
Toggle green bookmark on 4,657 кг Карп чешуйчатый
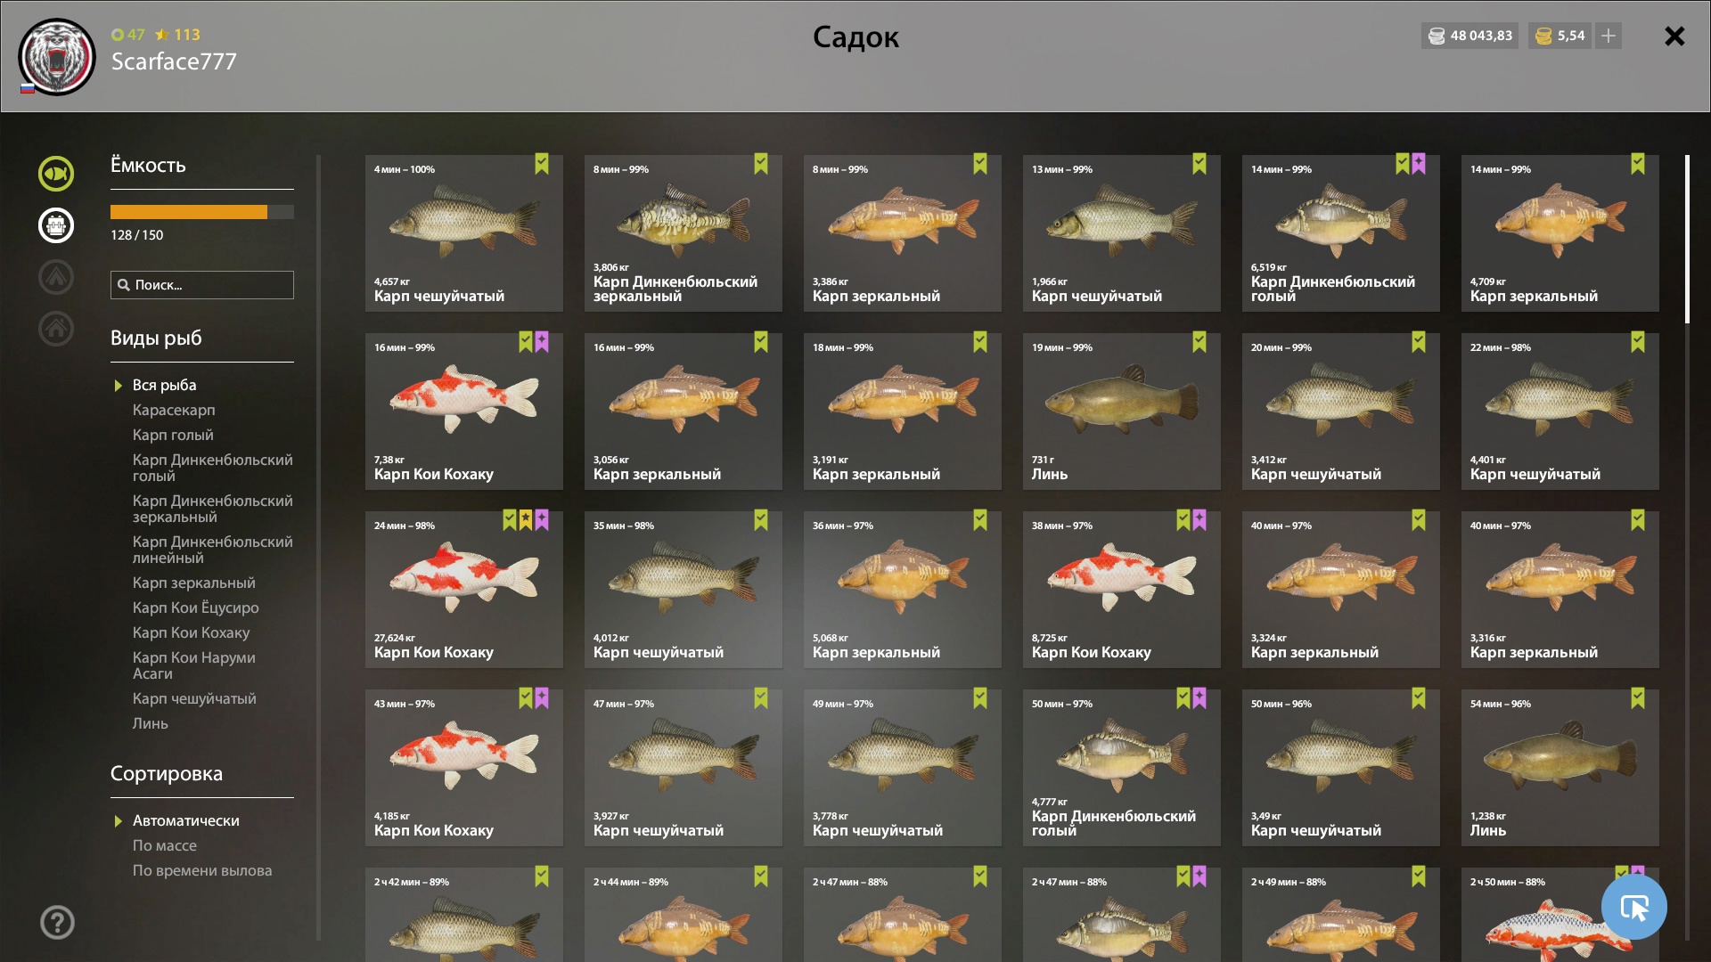point(542,164)
